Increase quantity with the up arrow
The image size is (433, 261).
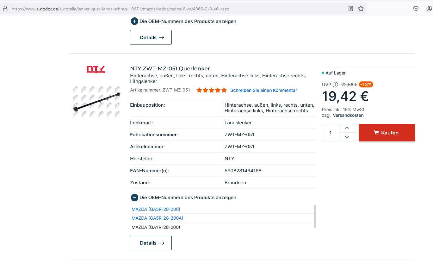point(347,128)
